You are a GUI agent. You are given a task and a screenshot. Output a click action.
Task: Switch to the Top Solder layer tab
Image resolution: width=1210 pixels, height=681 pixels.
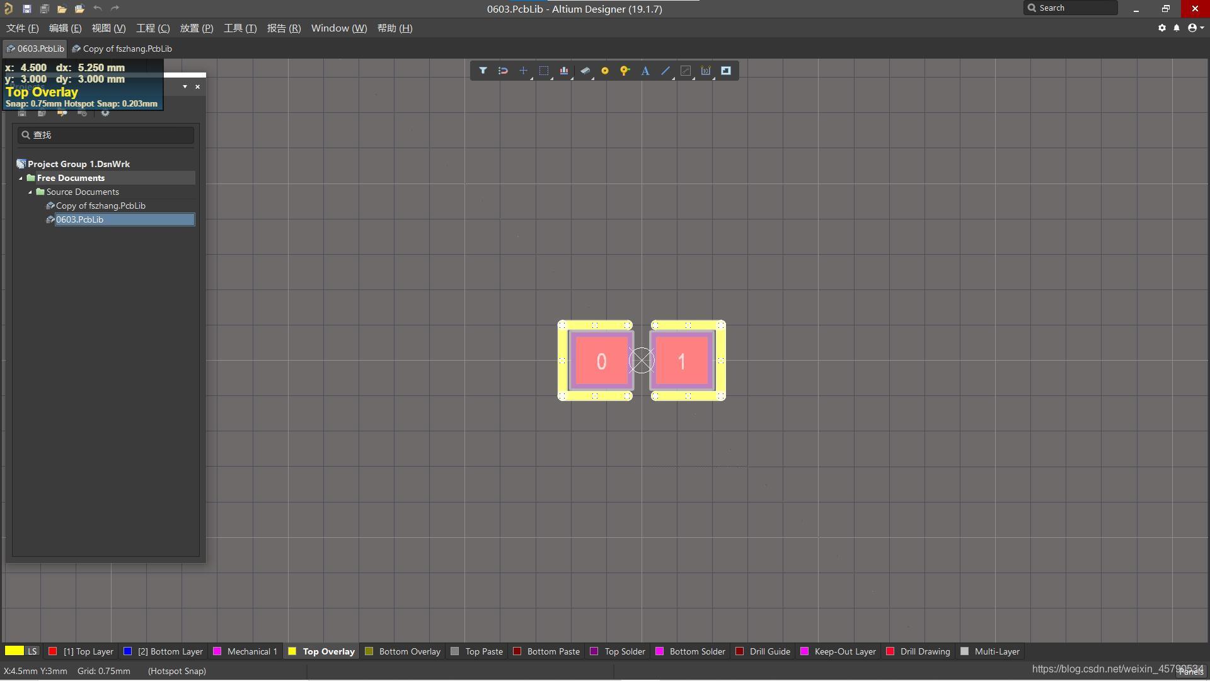pos(618,651)
